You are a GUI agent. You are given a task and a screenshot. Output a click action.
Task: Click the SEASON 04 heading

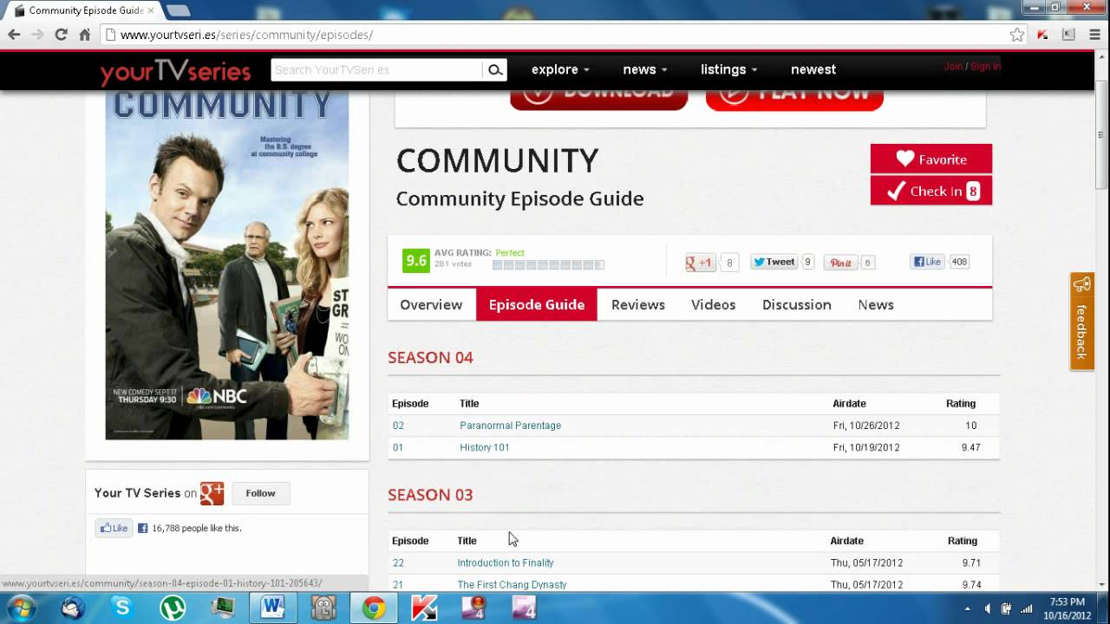(430, 357)
